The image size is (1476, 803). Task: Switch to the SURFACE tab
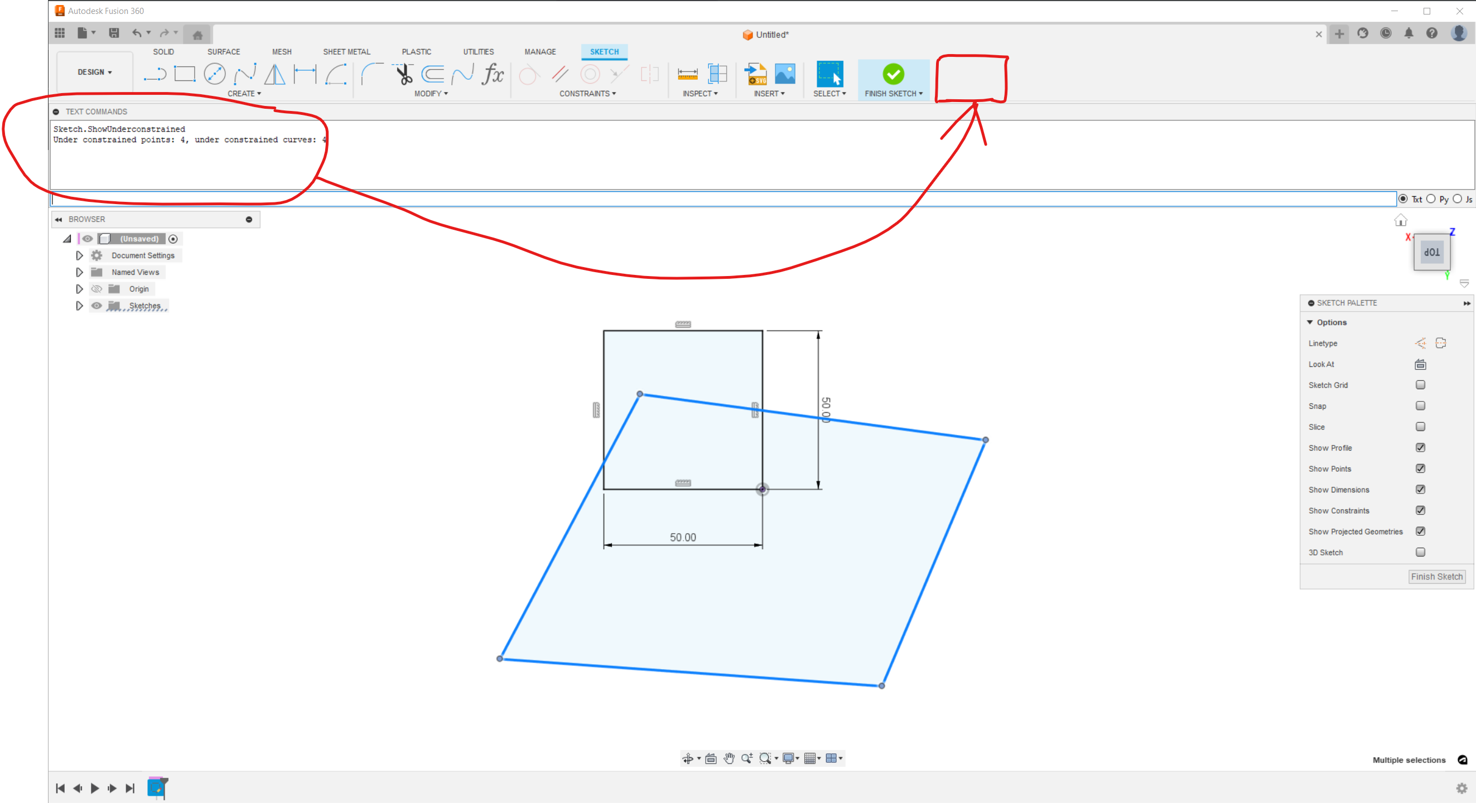[x=224, y=51]
